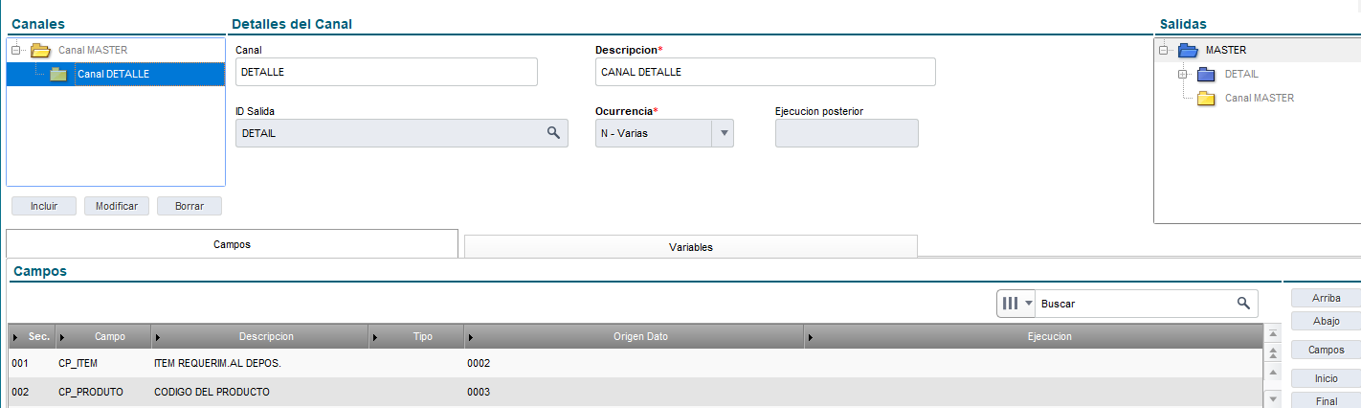Click the Modificar button
The width and height of the screenshot is (1361, 408).
coord(117,206)
